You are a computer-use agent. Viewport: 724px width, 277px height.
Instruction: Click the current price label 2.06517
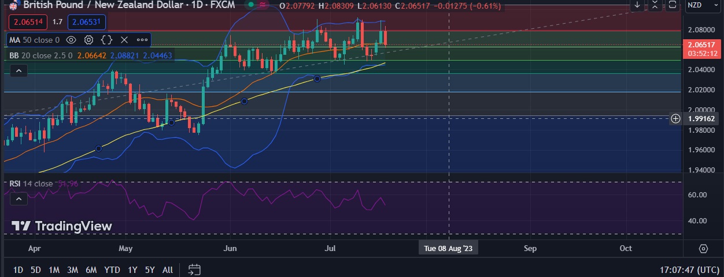pyautogui.click(x=701, y=44)
